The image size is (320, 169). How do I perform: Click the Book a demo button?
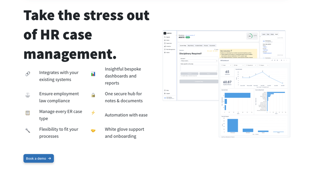point(38,159)
